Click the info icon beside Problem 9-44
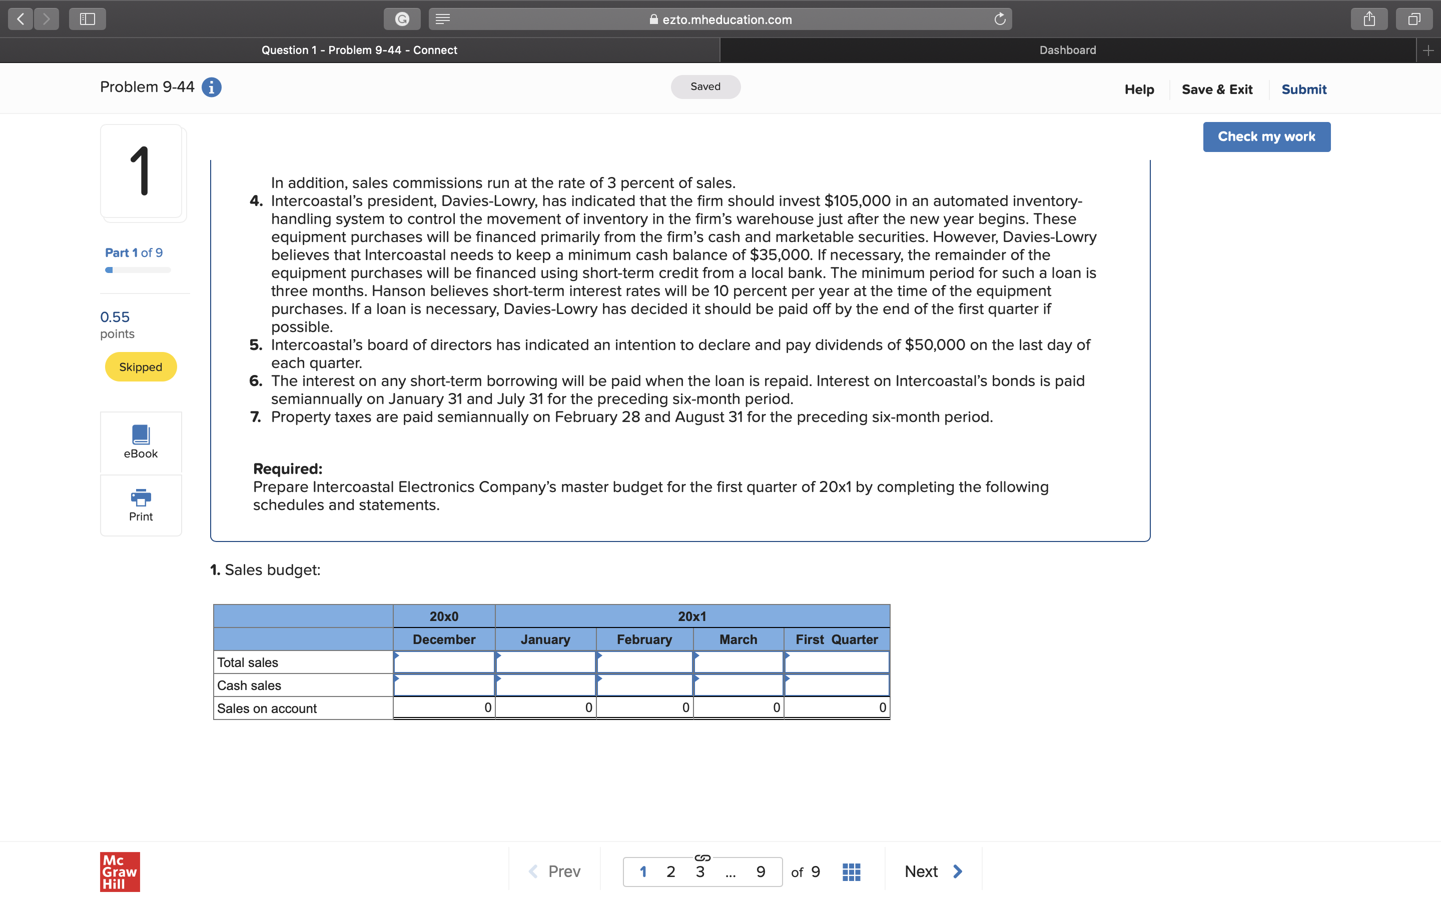 pyautogui.click(x=211, y=87)
